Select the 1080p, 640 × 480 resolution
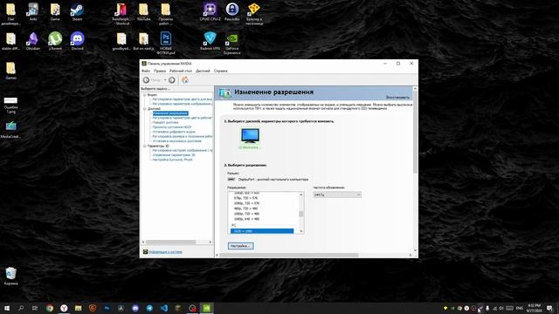Viewport: 559px width, 314px height. (246, 219)
